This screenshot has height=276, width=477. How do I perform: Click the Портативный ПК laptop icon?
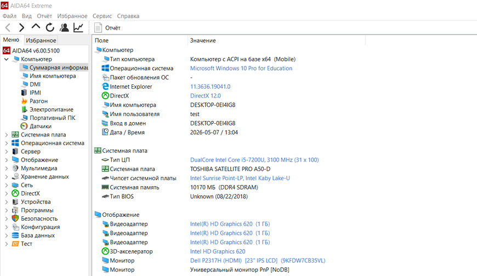24,118
